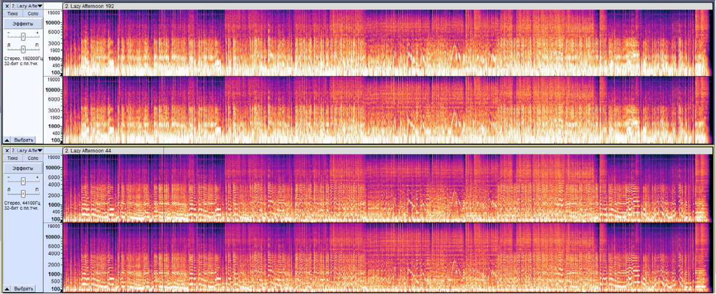
Task: Click the 'Стерео, 192000Гц' track info text
Action: coord(23,58)
